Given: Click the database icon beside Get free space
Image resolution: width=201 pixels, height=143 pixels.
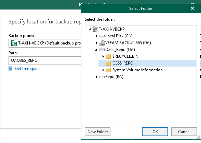Looking at the screenshot, I should [x=11, y=69].
